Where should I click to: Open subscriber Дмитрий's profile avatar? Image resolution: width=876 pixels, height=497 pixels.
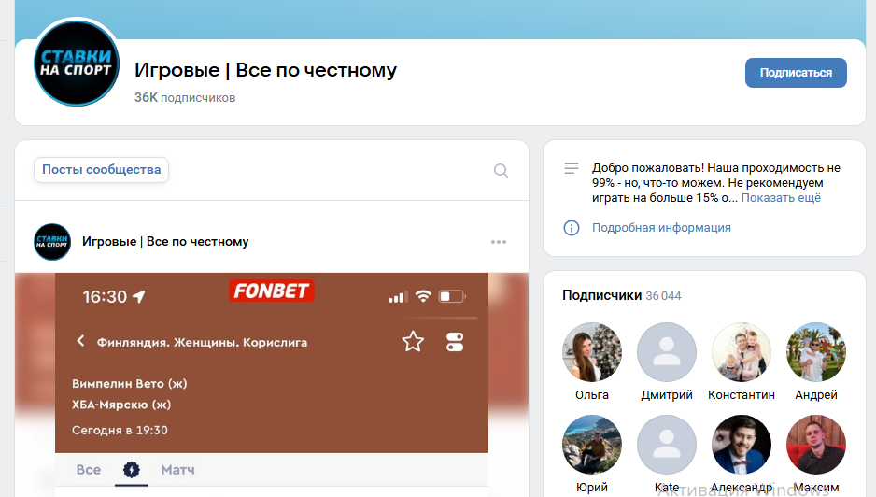click(x=667, y=352)
